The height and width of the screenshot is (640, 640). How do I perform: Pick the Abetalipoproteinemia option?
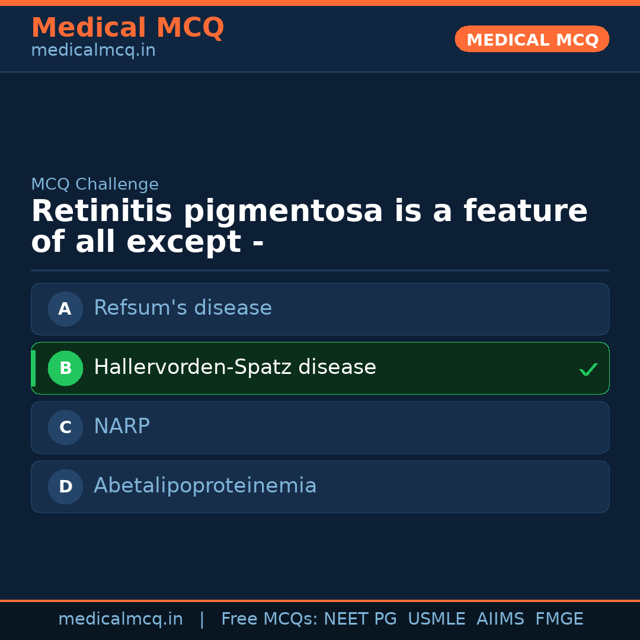point(205,486)
